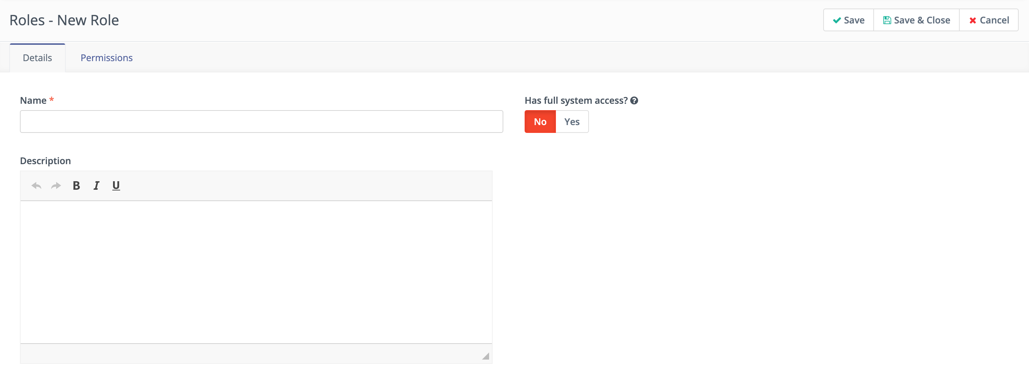
Task: Open the Details tab
Action: pyautogui.click(x=37, y=58)
